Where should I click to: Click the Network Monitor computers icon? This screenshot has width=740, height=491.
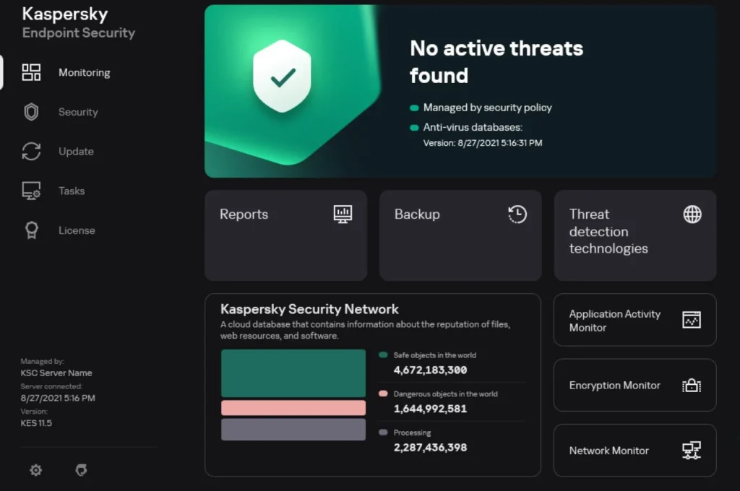point(692,451)
